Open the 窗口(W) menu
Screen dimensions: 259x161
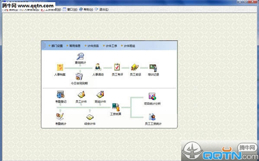coord(70,9)
